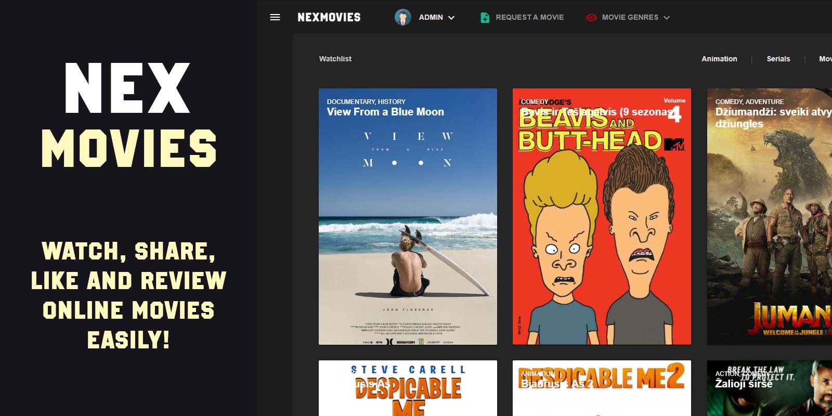Screen dimensions: 832x416
Task: Click the Comedy, Adventure genre label
Action: coord(749,101)
